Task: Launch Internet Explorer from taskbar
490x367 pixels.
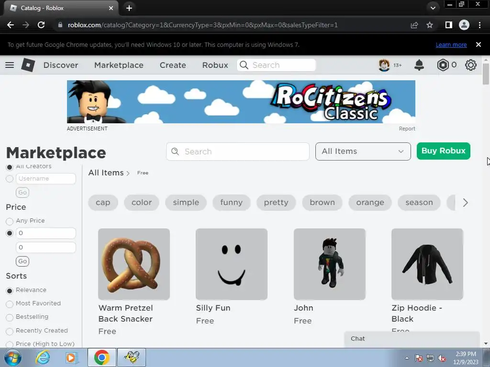Action: [42, 357]
